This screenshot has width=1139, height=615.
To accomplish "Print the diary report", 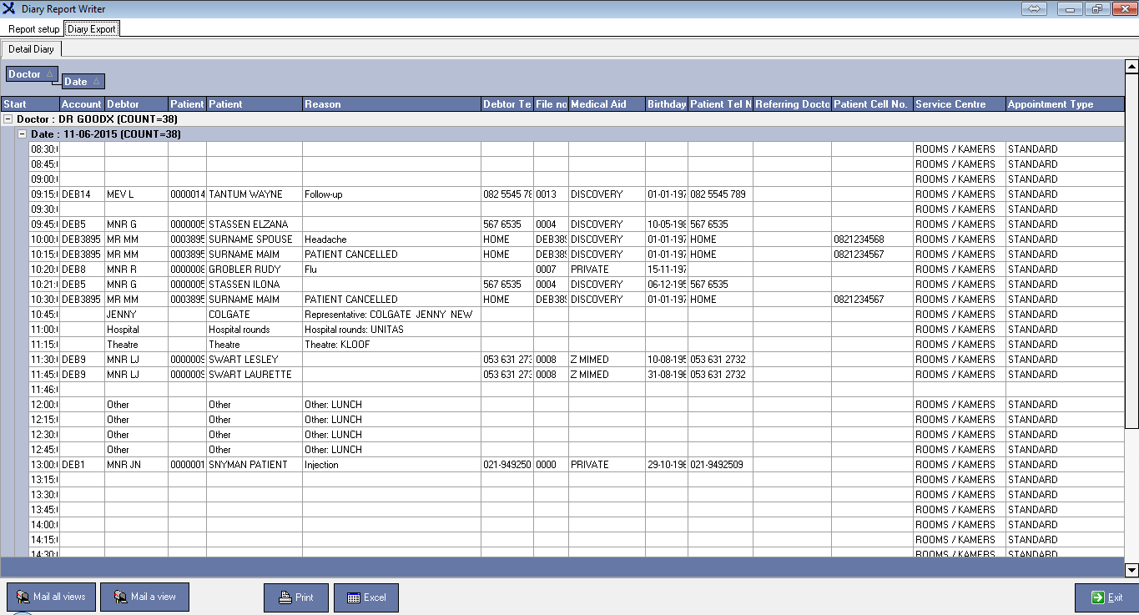I will (296, 597).
